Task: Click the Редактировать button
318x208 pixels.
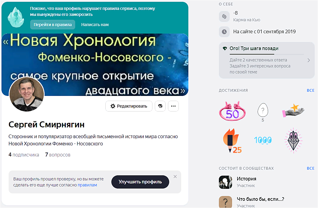Action: click(x=129, y=106)
